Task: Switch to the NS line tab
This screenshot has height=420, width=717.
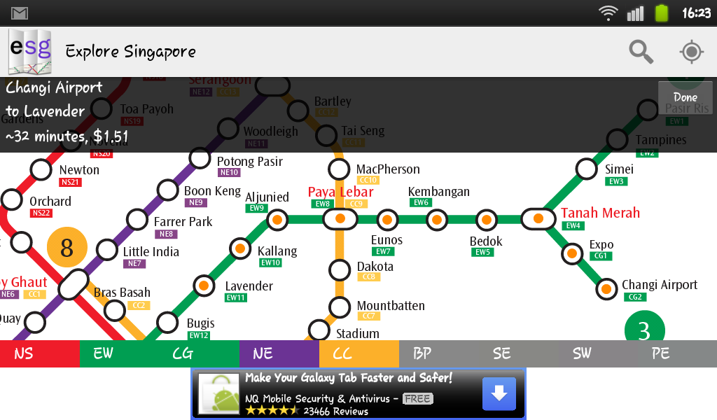Action: tap(40, 353)
